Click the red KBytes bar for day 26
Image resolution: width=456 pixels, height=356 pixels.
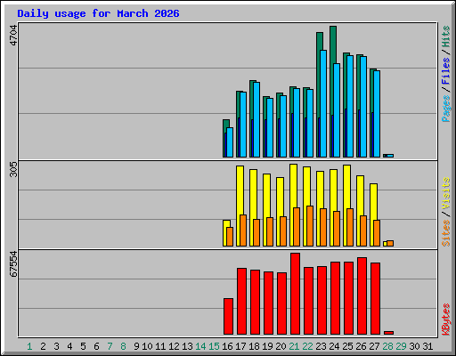click(x=362, y=296)
